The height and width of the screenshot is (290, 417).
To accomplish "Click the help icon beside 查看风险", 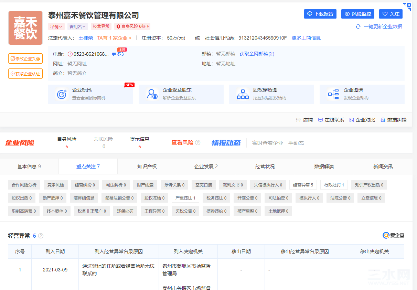I will coord(197,143).
